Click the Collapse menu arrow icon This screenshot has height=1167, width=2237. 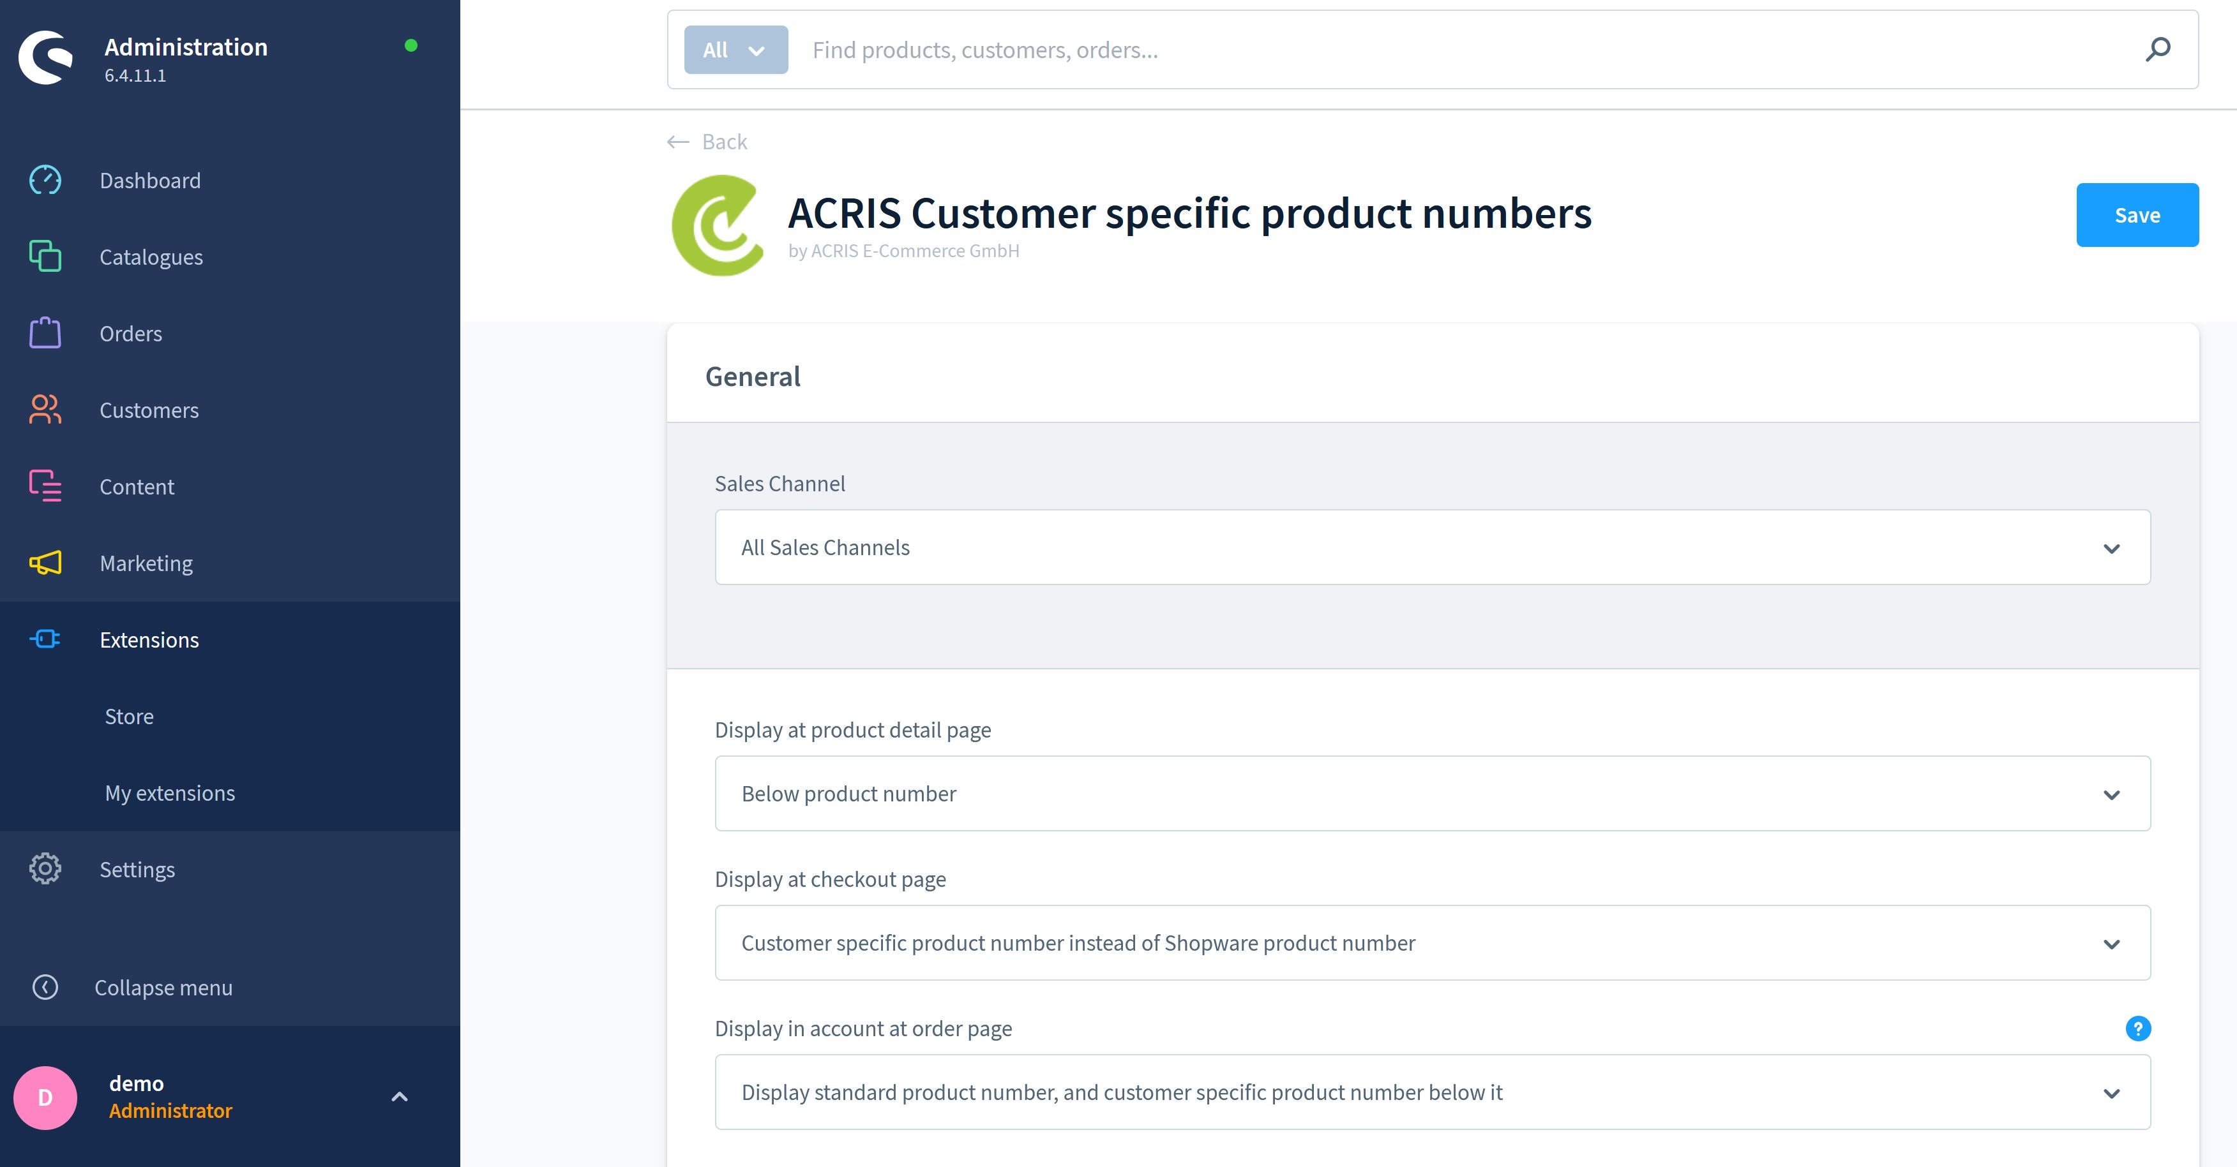click(x=45, y=988)
